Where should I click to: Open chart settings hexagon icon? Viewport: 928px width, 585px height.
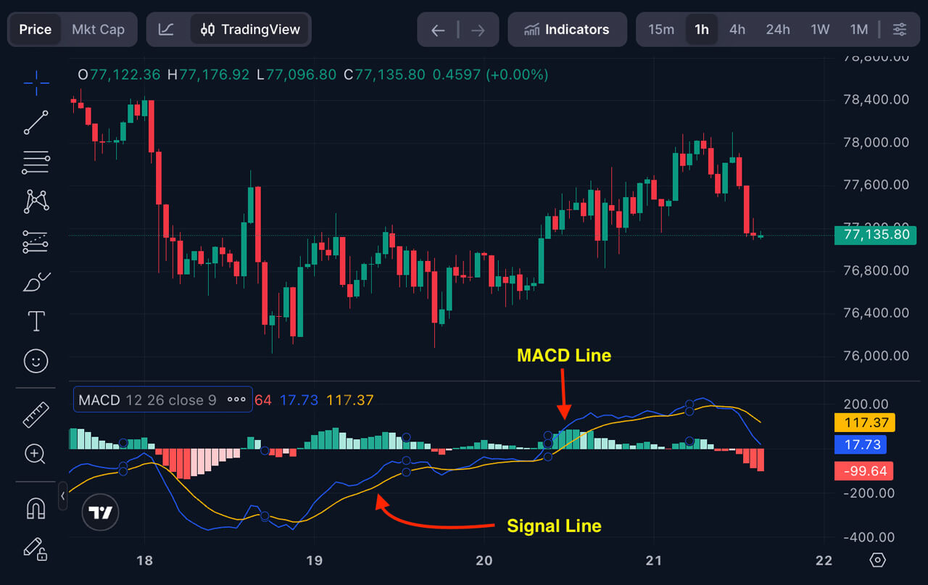[x=877, y=560]
